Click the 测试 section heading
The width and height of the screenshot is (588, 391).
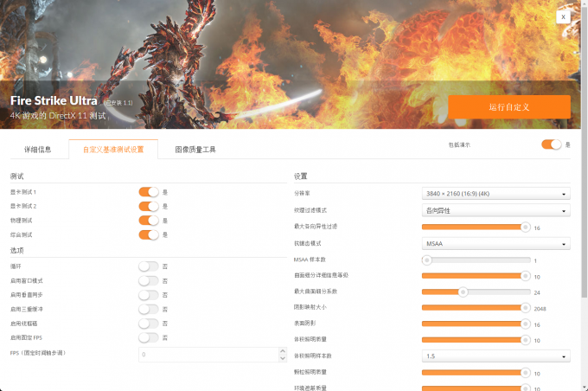click(x=17, y=176)
